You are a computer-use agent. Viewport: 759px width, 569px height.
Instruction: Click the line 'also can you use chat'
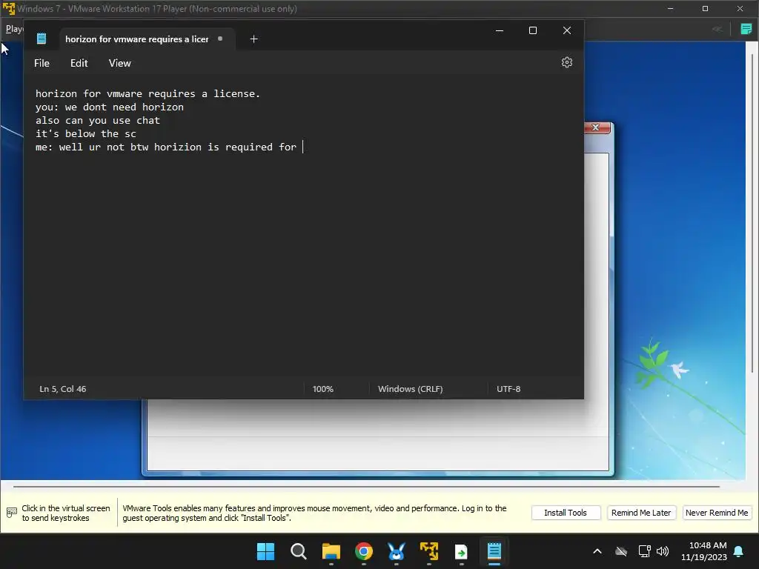point(97,121)
